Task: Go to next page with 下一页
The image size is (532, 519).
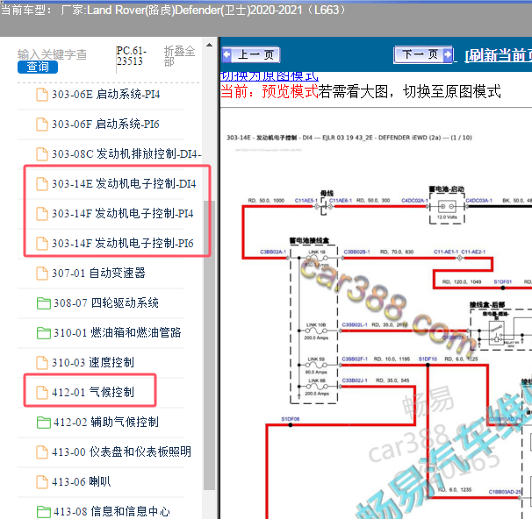Action: pos(423,54)
